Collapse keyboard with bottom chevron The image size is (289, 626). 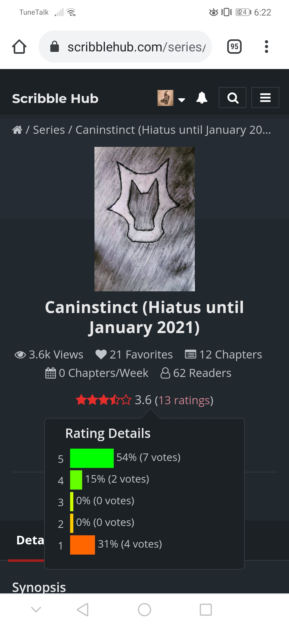(x=36, y=609)
